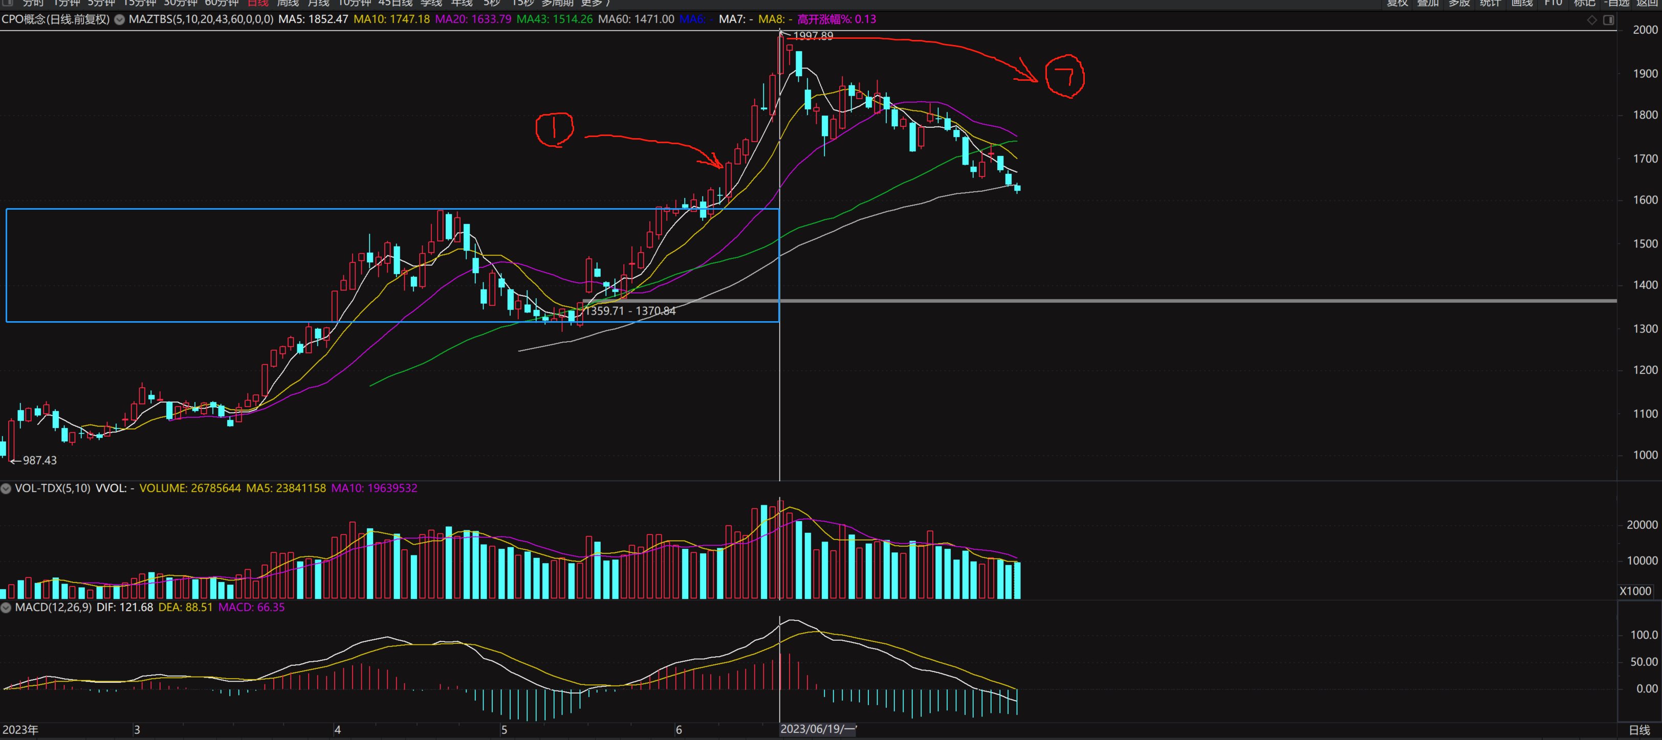This screenshot has height=740, width=1662.
Task: Expand the VOL-TDX indicator dropdown arrow
Action: [x=6, y=488]
